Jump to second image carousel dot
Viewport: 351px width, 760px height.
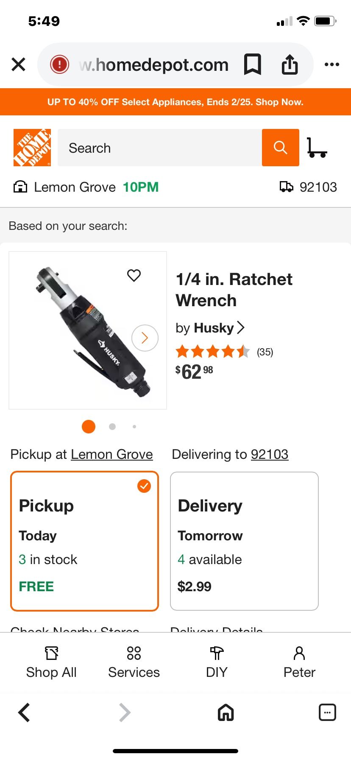(x=112, y=427)
